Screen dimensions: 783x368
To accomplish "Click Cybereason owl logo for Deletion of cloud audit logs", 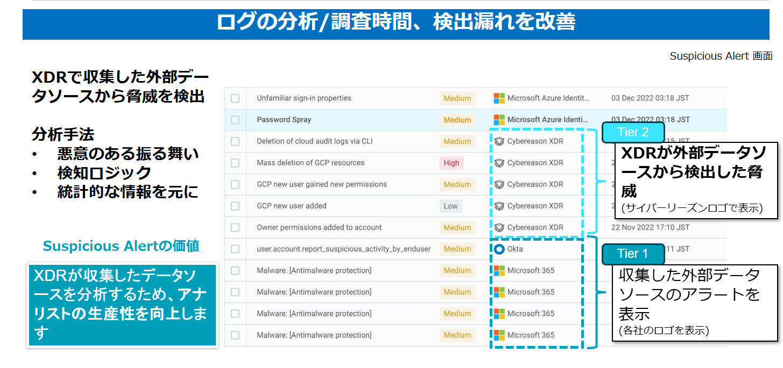I will coord(499,141).
